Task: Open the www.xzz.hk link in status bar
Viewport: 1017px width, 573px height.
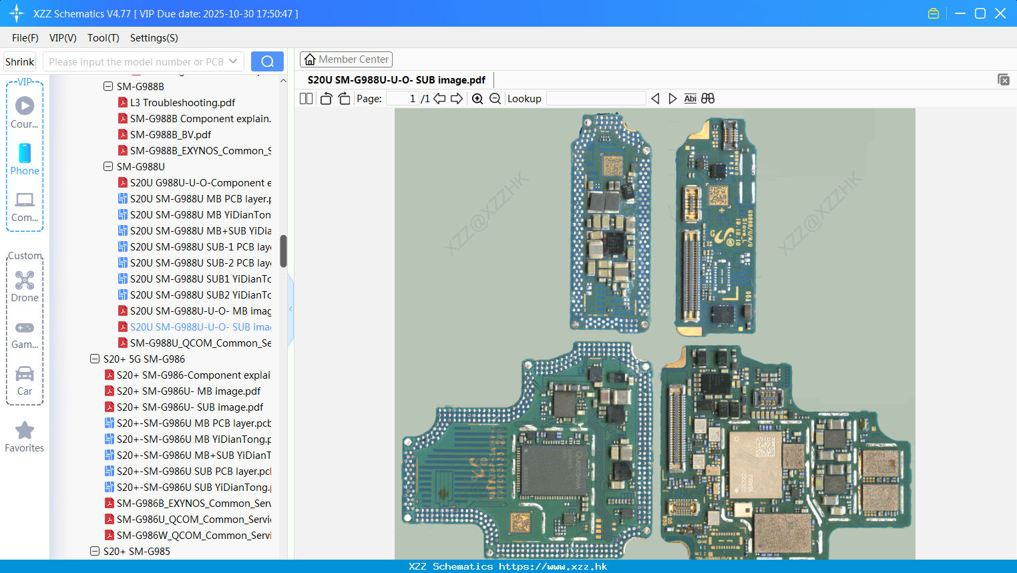Action: pyautogui.click(x=553, y=566)
